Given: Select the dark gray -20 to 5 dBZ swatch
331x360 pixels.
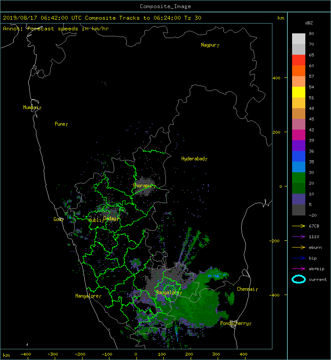Looking at the screenshot, I should pyautogui.click(x=298, y=210).
